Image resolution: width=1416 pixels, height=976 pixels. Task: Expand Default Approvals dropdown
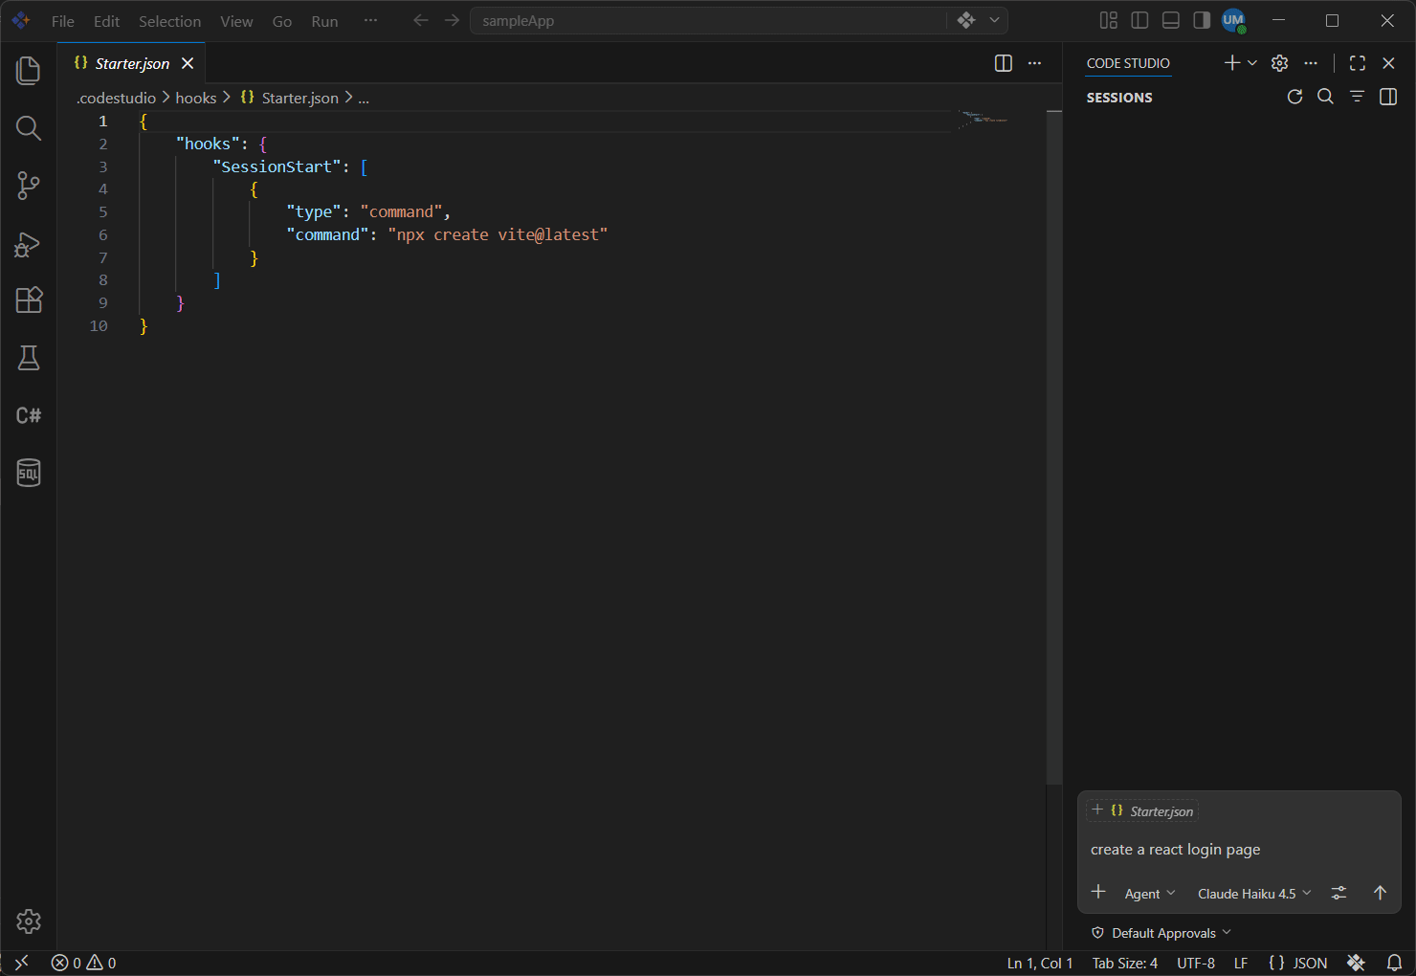pyautogui.click(x=1162, y=933)
